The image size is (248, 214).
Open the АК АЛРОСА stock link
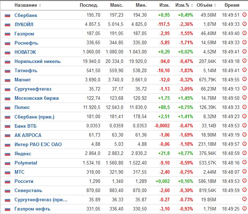pos(28,135)
